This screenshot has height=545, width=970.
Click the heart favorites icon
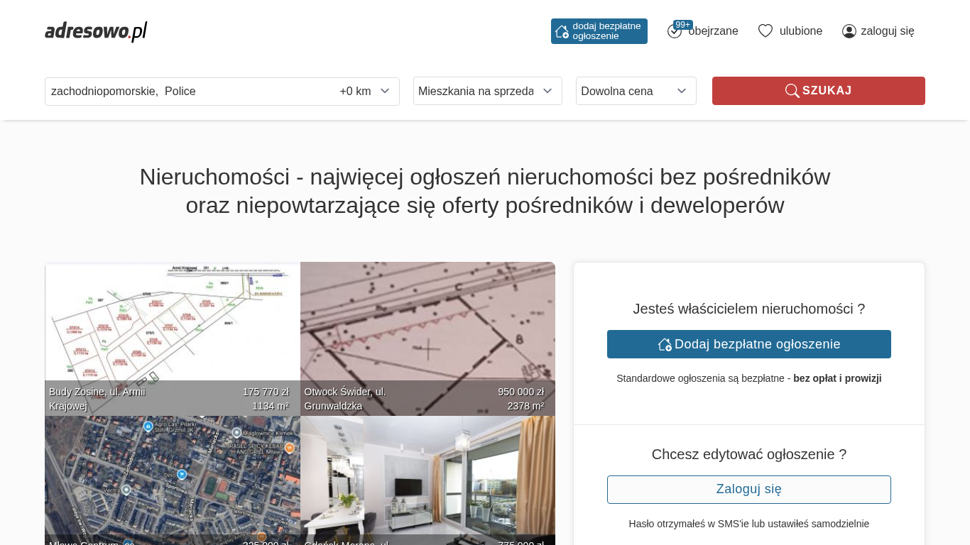coord(765,31)
